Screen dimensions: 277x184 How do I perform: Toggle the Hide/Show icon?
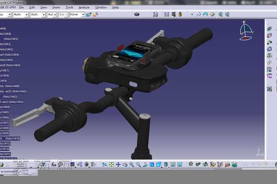pos(173,165)
